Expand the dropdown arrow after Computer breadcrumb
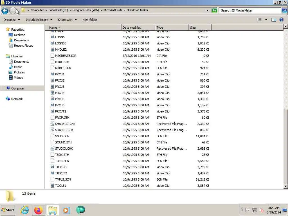Screen dimensions: 288x216 [x=46, y=10]
